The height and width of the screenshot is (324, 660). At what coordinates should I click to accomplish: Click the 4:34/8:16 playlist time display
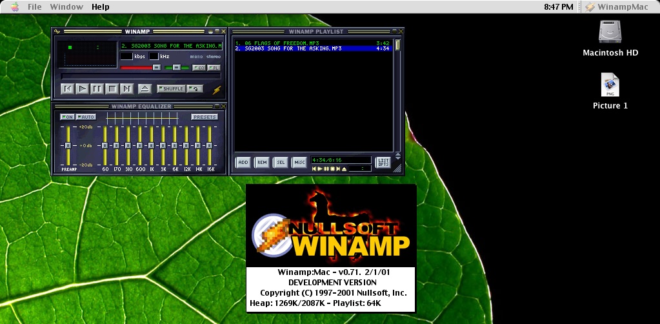click(x=341, y=160)
